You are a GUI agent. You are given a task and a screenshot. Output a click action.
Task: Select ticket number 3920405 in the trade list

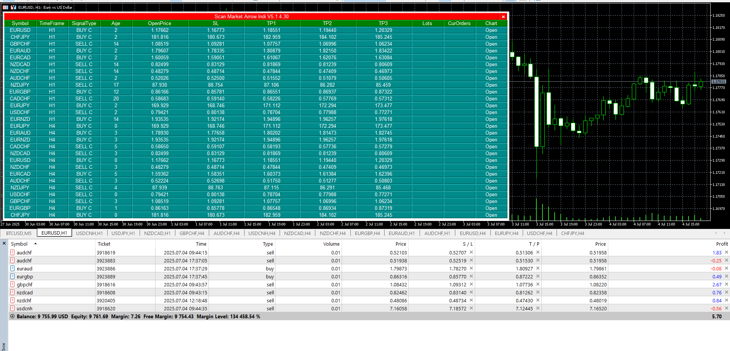[106, 300]
